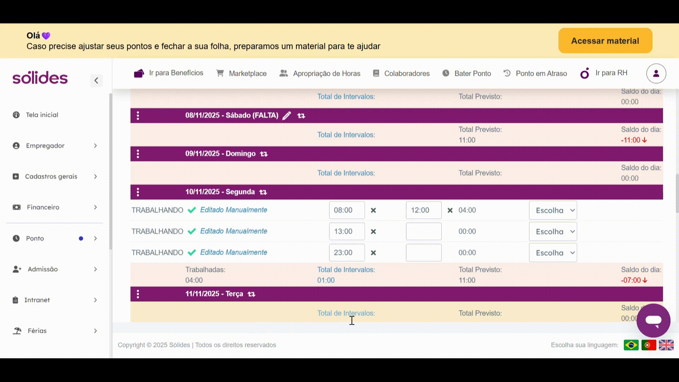Click the empty exit field on 13:00 row
This screenshot has width=679, height=382.
click(x=424, y=232)
